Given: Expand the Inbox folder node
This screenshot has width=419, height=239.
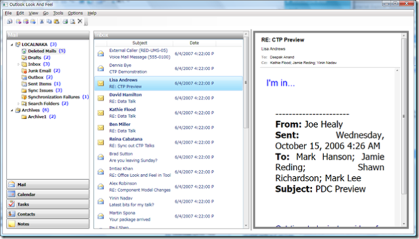Looking at the screenshot, I should [18, 64].
